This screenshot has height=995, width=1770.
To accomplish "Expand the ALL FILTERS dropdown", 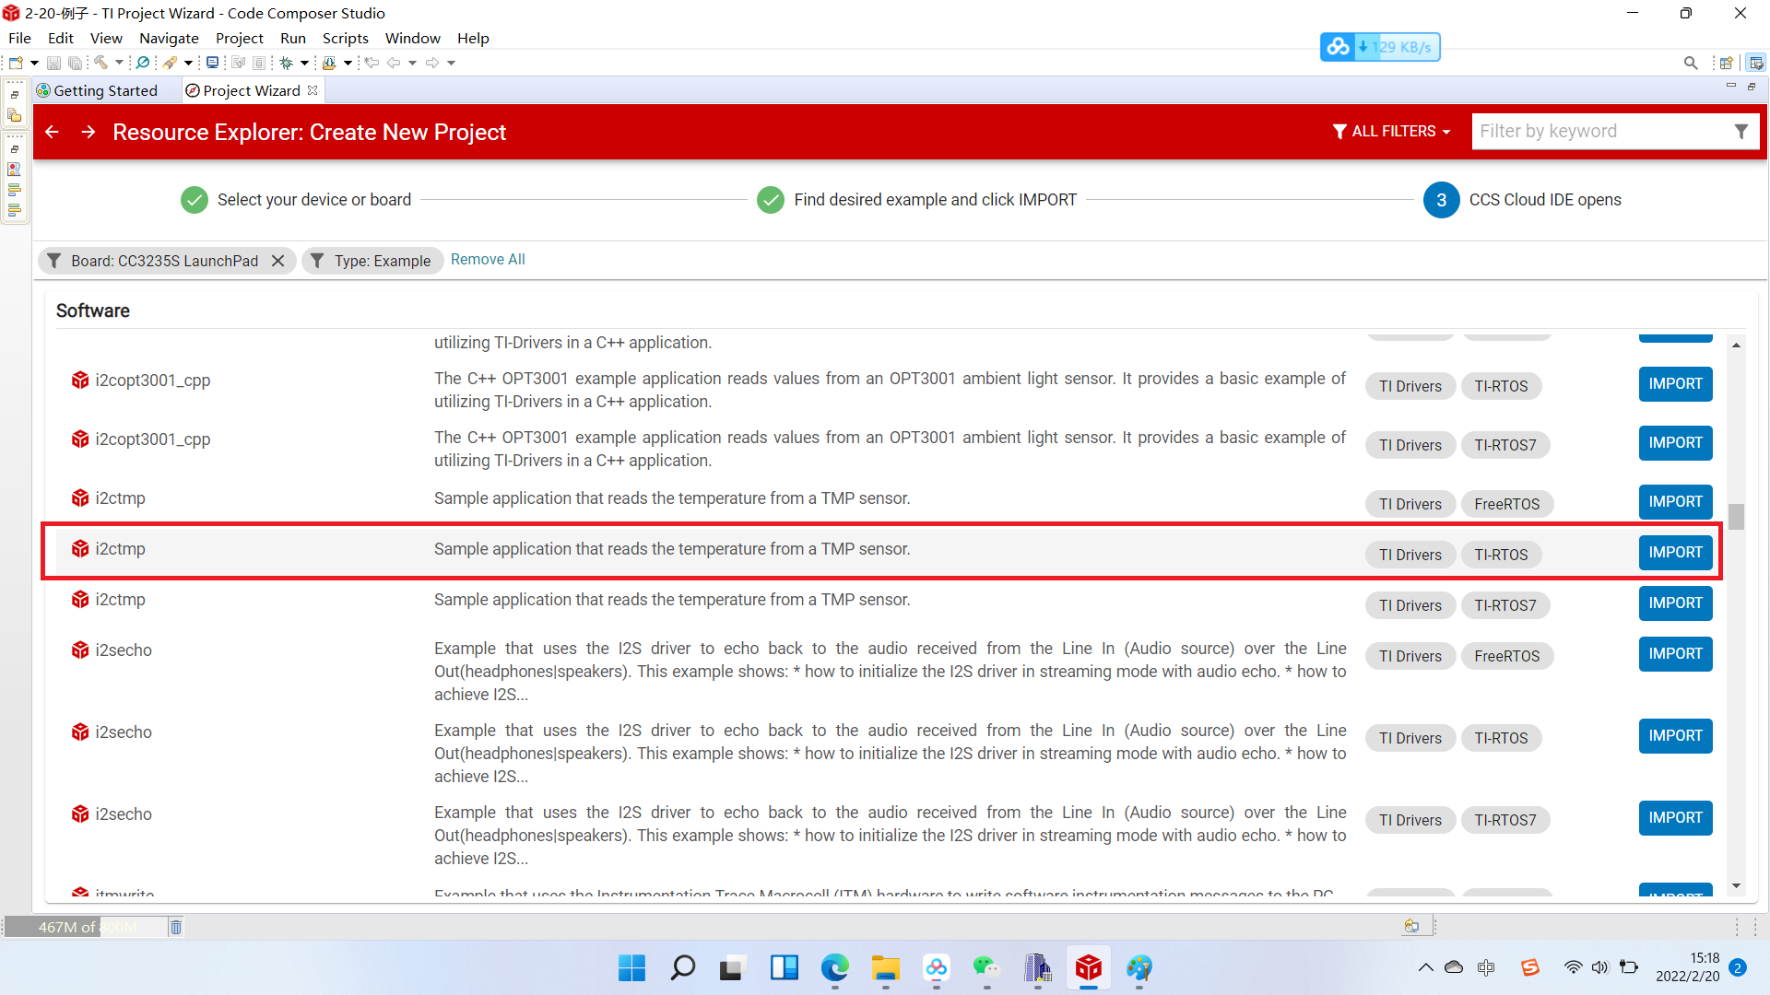I will click(1392, 132).
